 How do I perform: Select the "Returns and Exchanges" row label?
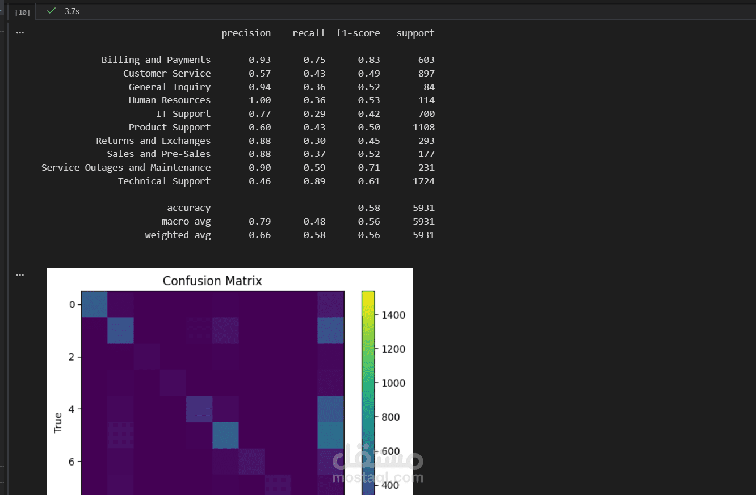click(x=153, y=141)
